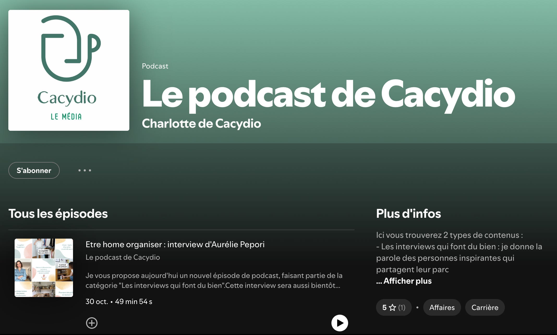Viewport: 557px width, 335px height.
Task: Click the star icon in rating chip
Action: (392, 308)
